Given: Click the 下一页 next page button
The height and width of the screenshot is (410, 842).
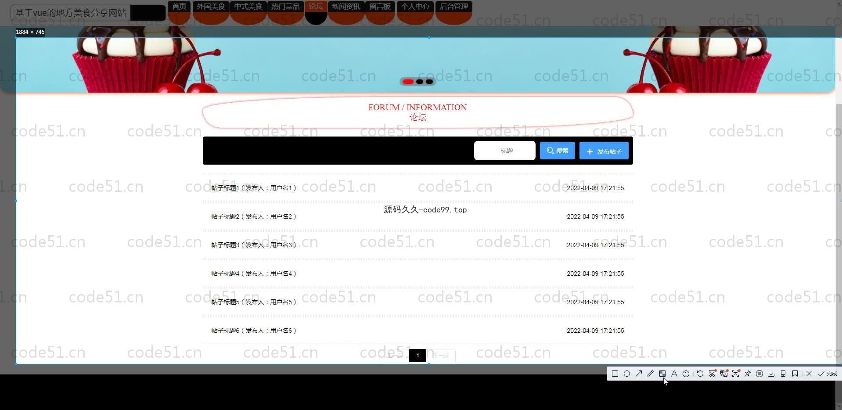Looking at the screenshot, I should [441, 355].
